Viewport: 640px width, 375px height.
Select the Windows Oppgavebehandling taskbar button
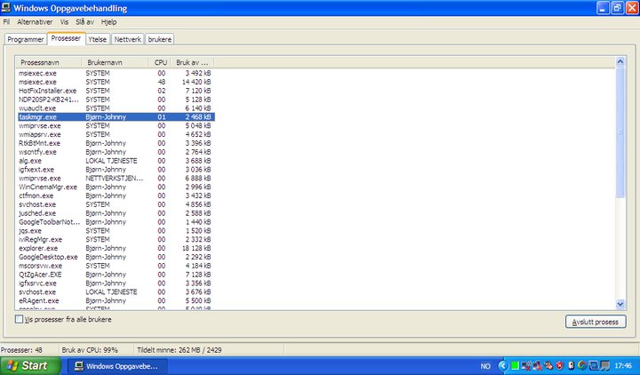coord(116,366)
